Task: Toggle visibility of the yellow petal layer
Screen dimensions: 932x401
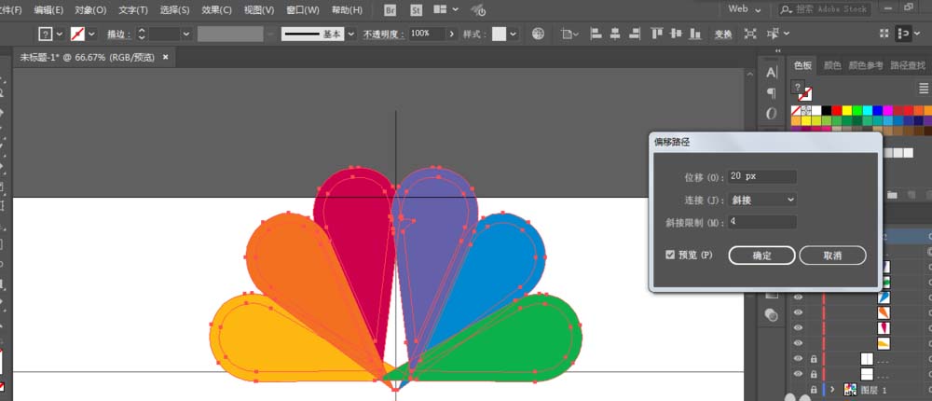Action: [799, 343]
